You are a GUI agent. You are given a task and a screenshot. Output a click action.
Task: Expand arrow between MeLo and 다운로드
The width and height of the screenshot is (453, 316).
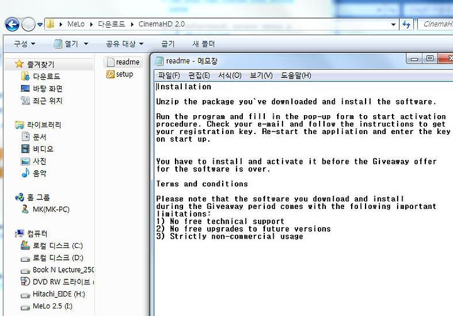coord(91,25)
